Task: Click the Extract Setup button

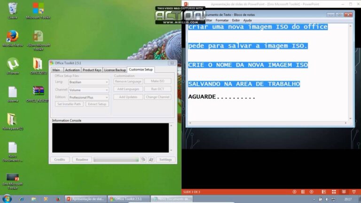Action: (x=97, y=104)
